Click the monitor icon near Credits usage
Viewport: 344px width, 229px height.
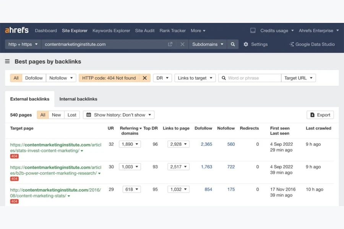pos(253,31)
